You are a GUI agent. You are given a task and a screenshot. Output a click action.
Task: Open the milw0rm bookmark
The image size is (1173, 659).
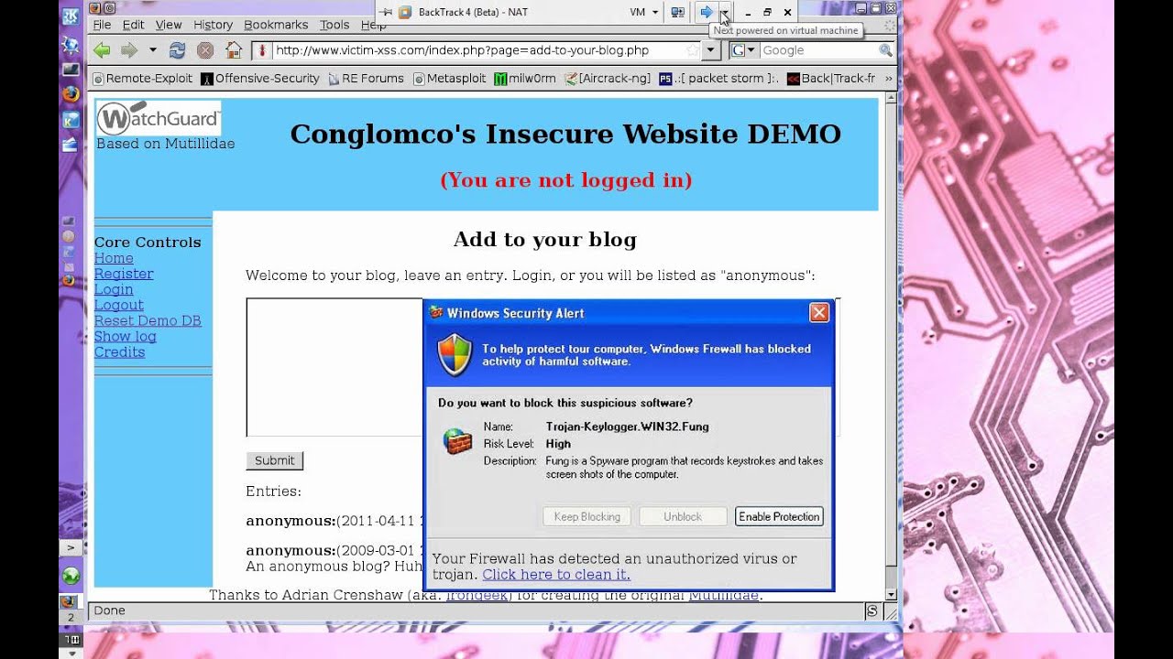coord(525,79)
